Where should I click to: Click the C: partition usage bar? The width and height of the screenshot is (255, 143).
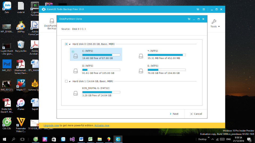(x=101, y=55)
